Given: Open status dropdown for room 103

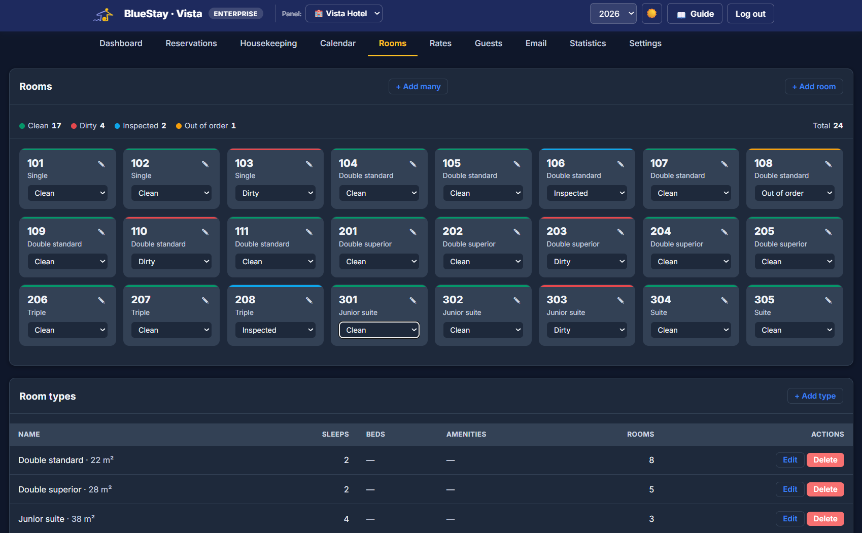Looking at the screenshot, I should click(x=275, y=193).
